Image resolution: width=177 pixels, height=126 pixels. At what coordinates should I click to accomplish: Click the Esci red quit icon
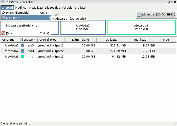[3, 33]
